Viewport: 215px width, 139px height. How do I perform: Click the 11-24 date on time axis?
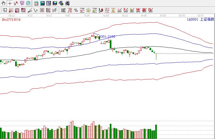(87, 16)
